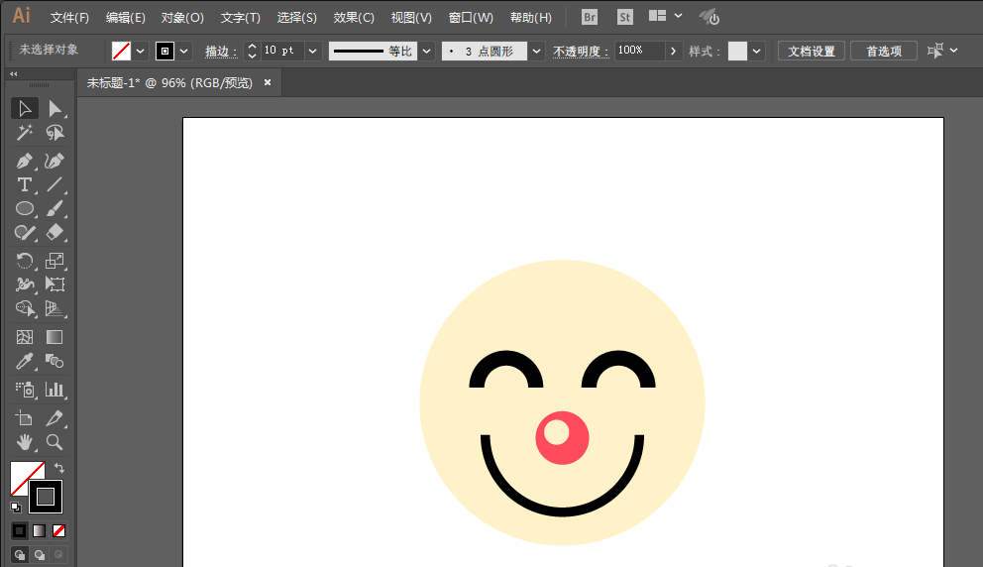Select the Type tool

25,185
